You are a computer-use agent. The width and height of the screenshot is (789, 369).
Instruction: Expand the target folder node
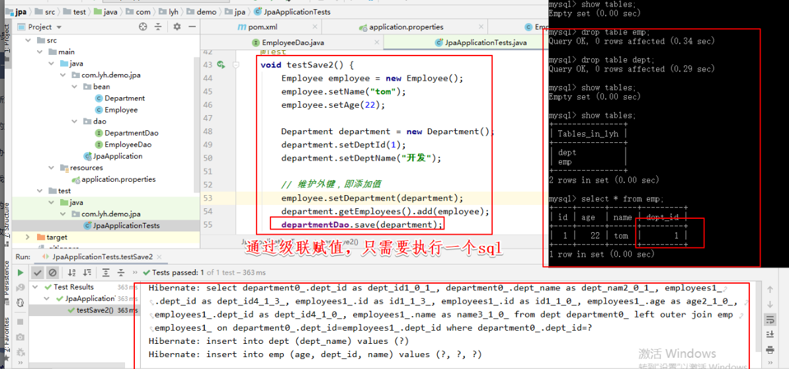[x=26, y=237]
